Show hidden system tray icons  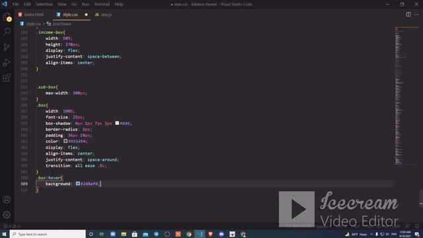(371, 234)
